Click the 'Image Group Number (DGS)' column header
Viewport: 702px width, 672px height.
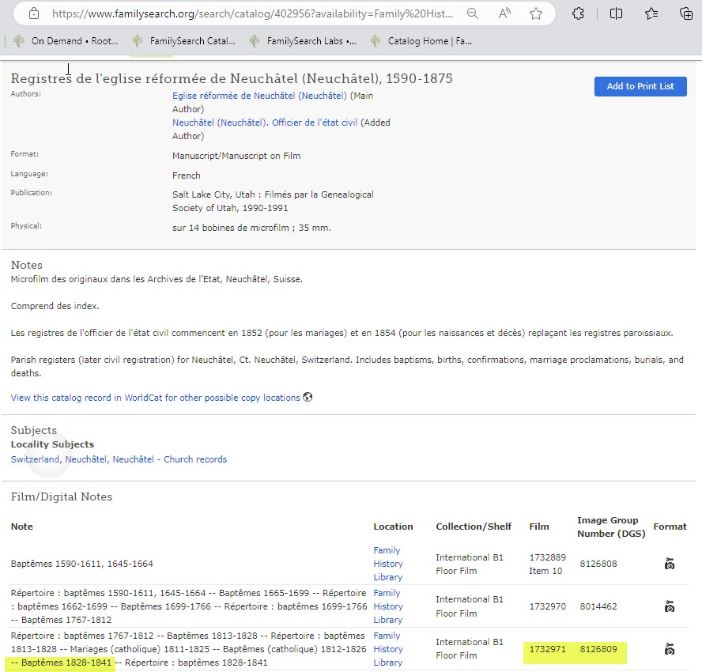[611, 527]
